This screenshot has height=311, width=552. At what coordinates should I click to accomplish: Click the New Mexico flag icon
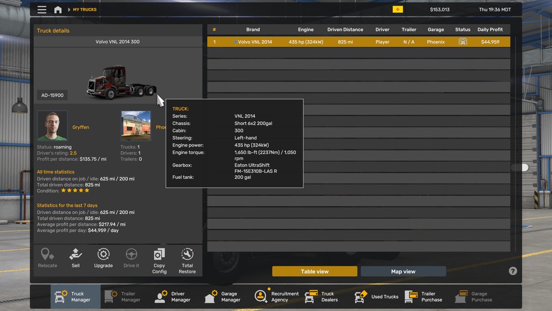[x=398, y=10]
